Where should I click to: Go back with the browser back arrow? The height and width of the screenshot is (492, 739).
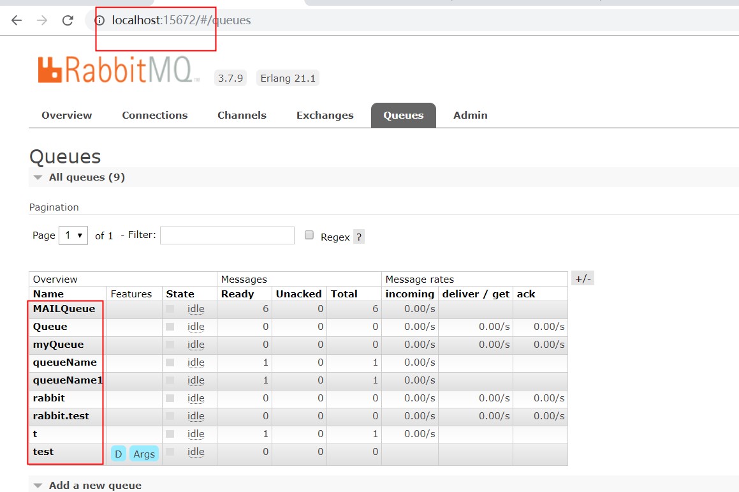pyautogui.click(x=17, y=20)
